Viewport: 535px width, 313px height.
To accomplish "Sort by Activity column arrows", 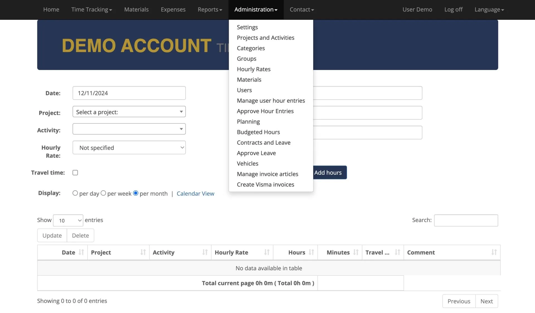I will 205,252.
